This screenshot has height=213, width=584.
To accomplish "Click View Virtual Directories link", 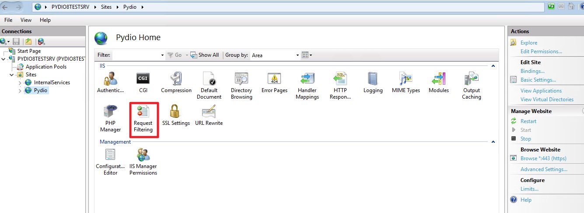I will click(547, 100).
